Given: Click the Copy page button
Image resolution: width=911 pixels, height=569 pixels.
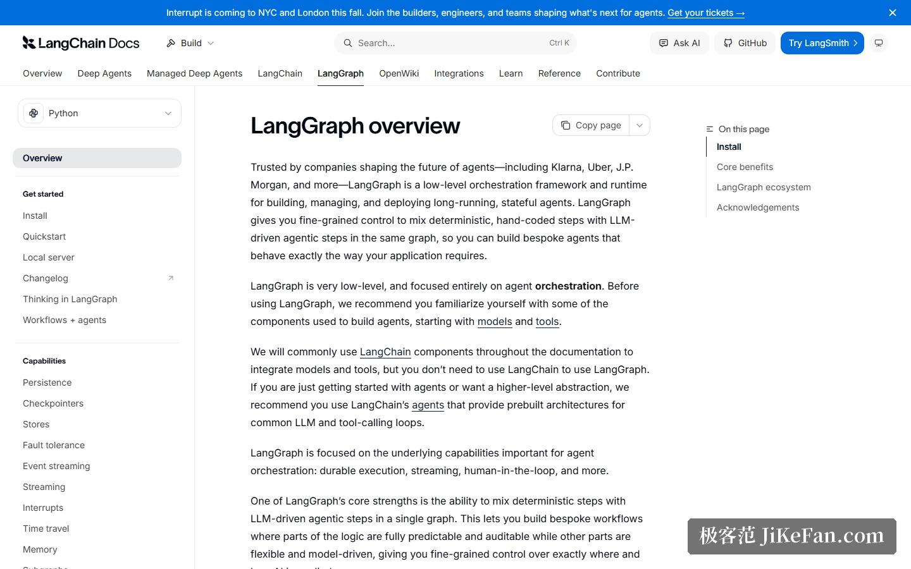Looking at the screenshot, I should coord(591,125).
